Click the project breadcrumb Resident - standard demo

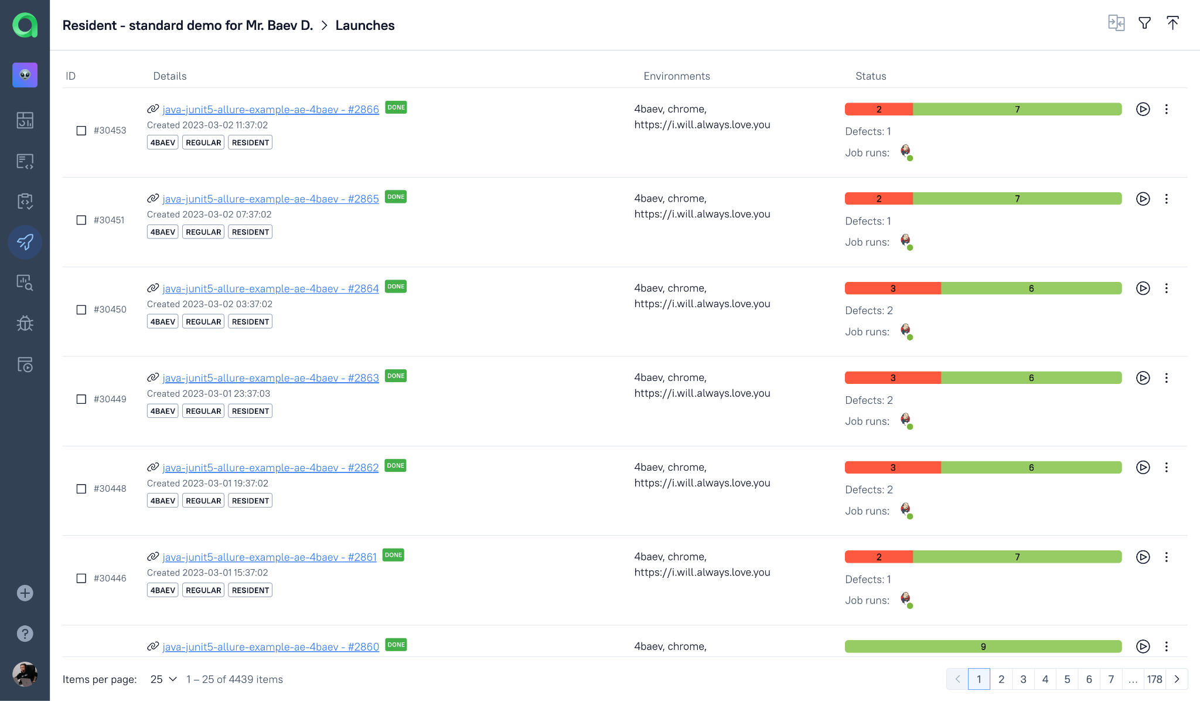point(187,25)
